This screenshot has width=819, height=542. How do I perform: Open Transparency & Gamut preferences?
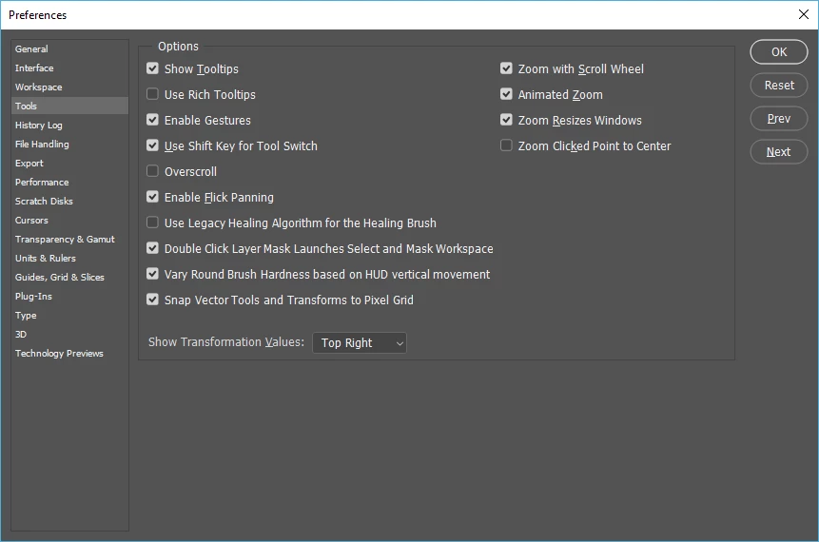point(69,240)
